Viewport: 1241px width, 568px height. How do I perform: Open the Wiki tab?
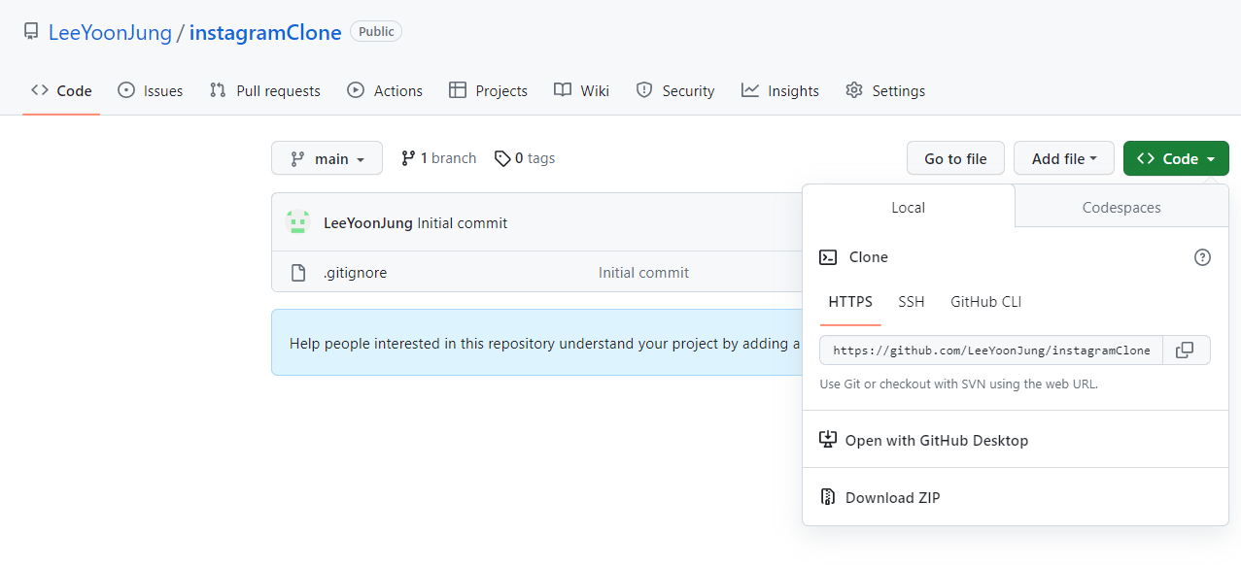tap(581, 90)
